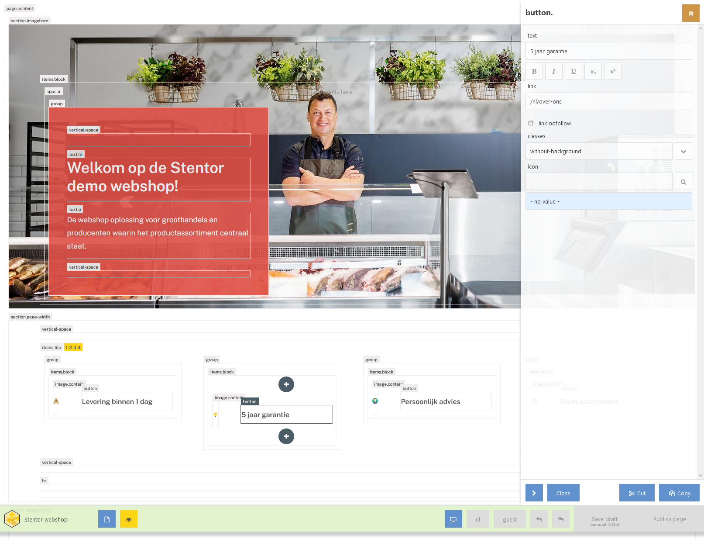704x539 pixels.
Task: Select the page.content label
Action: (x=20, y=8)
